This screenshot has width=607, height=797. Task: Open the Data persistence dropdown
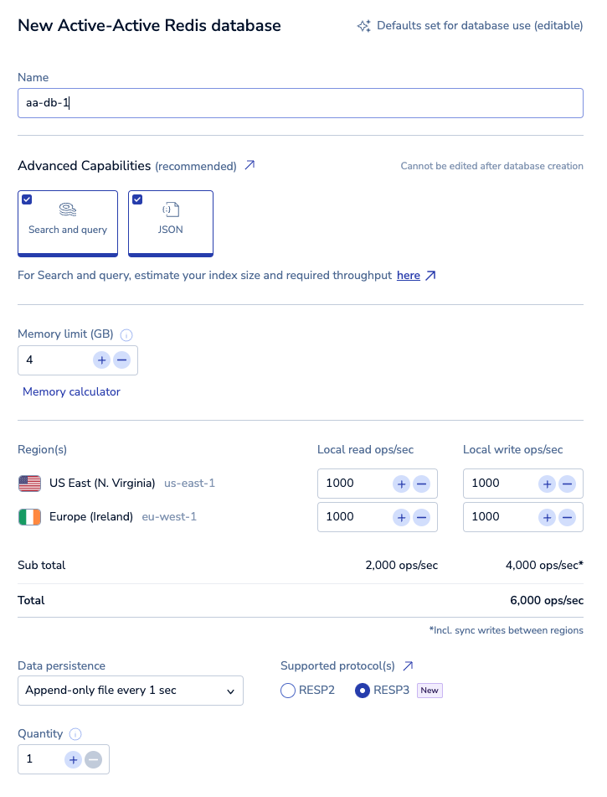pyautogui.click(x=130, y=691)
